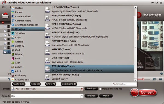Click the ASUS brand icon
The height and width of the screenshot is (104, 164).
click(13, 71)
